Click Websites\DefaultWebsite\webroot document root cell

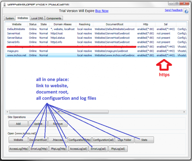point(115,29)
